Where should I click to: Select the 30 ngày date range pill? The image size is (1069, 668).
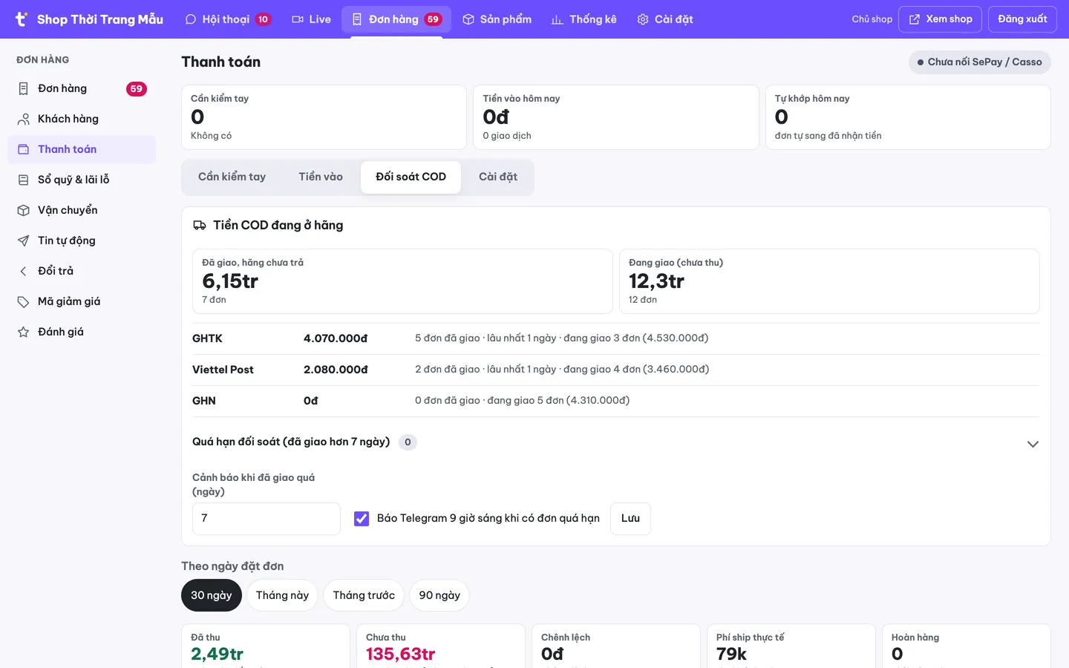click(x=212, y=595)
